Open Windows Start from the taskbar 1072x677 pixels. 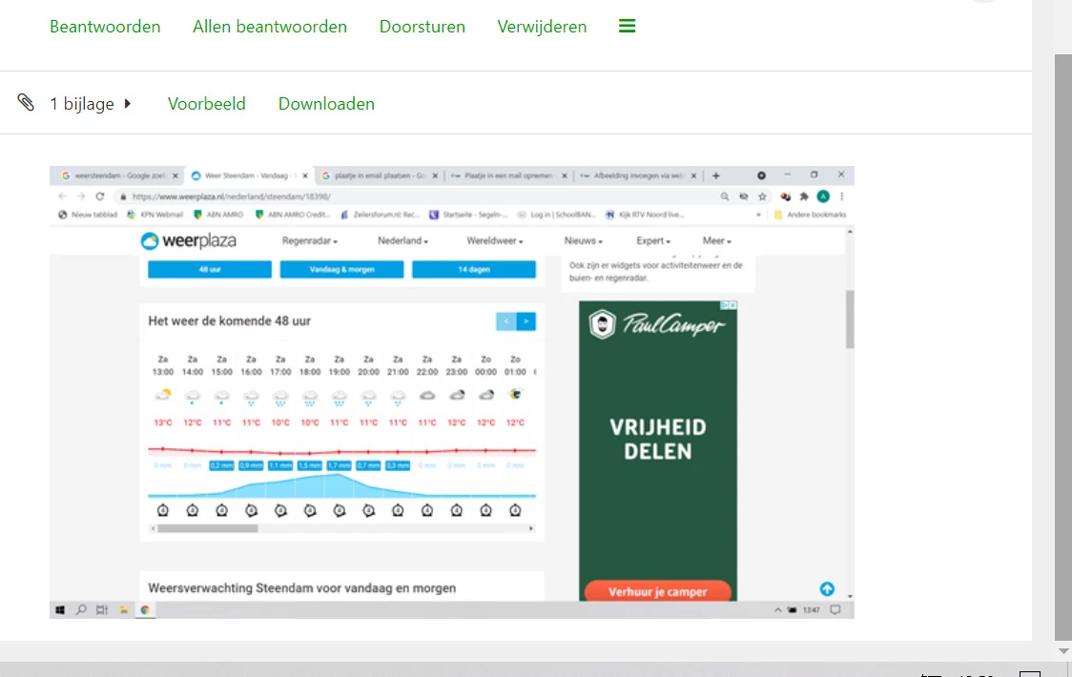point(60,608)
